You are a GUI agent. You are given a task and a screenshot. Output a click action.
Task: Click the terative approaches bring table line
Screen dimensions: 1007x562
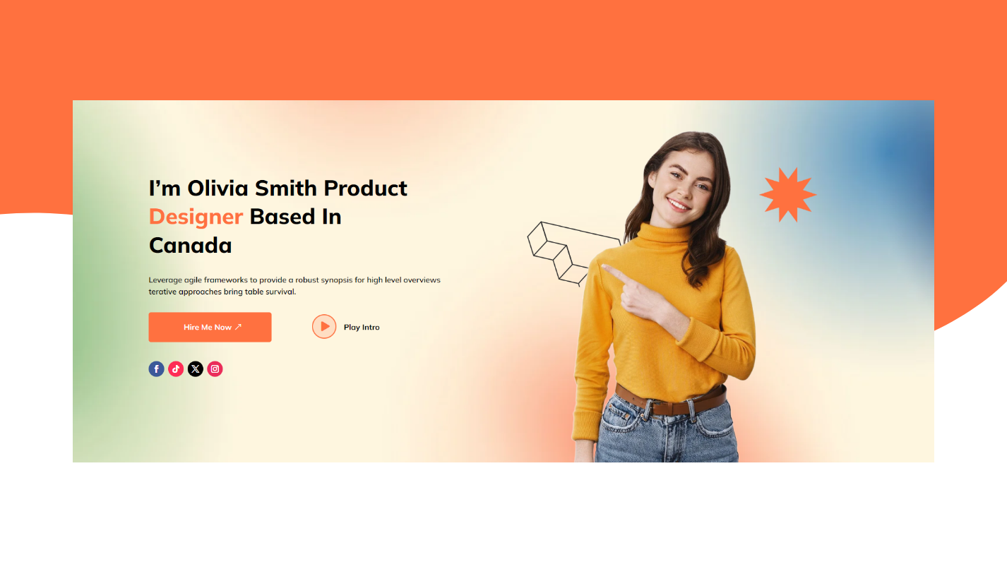click(x=222, y=292)
